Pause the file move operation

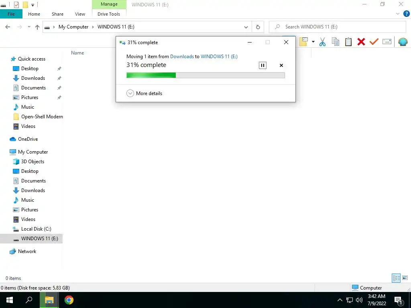point(262,65)
